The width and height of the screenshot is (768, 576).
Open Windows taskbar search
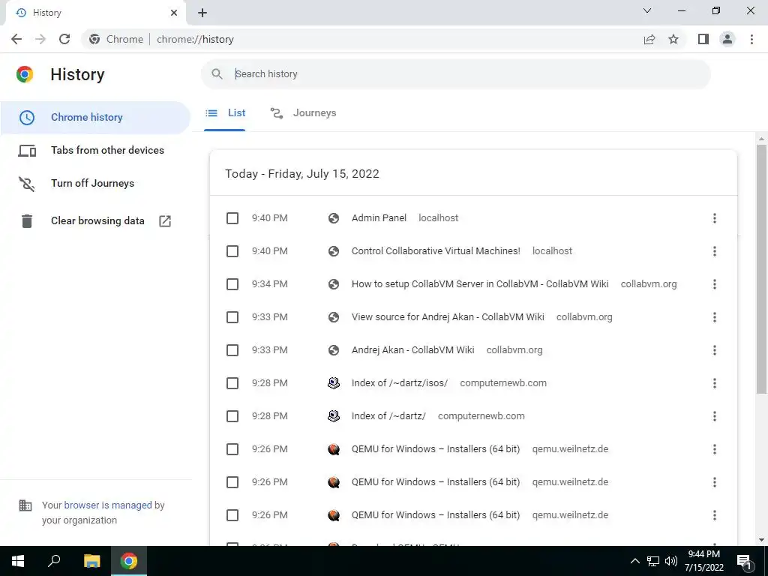tap(54, 561)
